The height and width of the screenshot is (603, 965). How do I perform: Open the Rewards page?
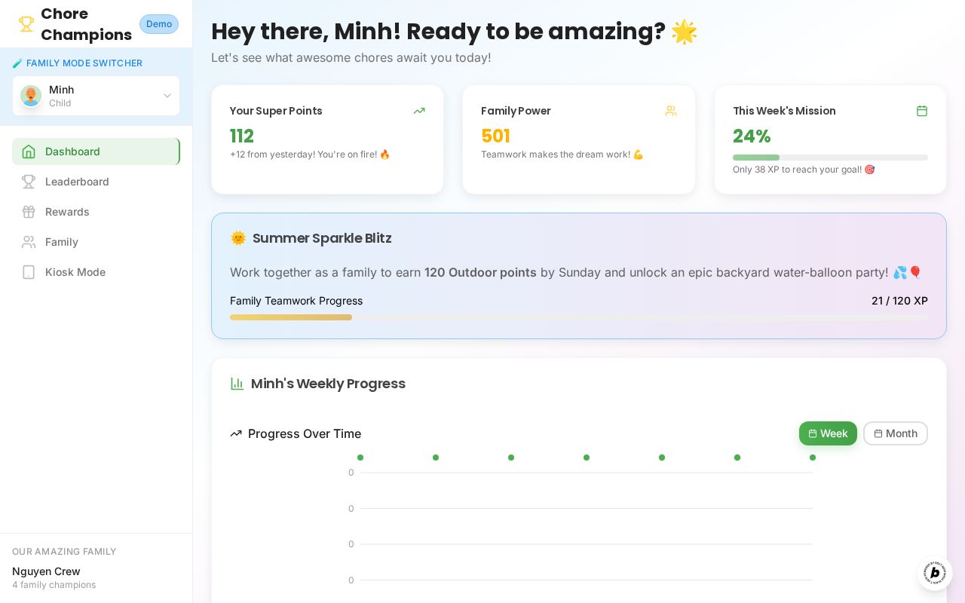pyautogui.click(x=96, y=212)
